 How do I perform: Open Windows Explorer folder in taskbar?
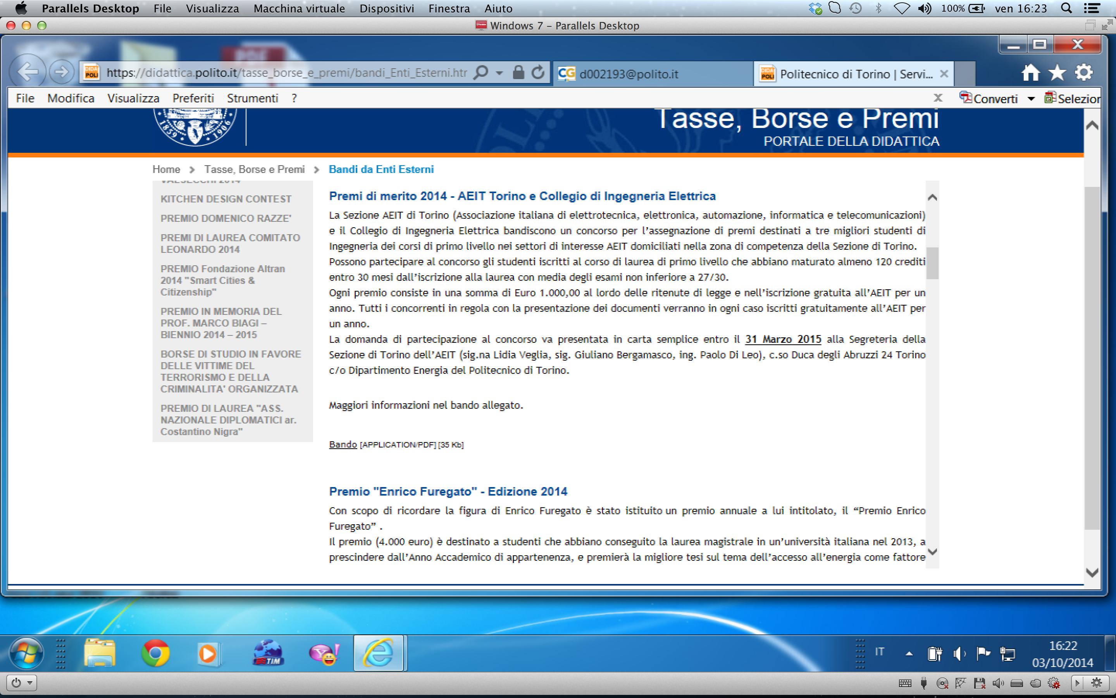(99, 653)
